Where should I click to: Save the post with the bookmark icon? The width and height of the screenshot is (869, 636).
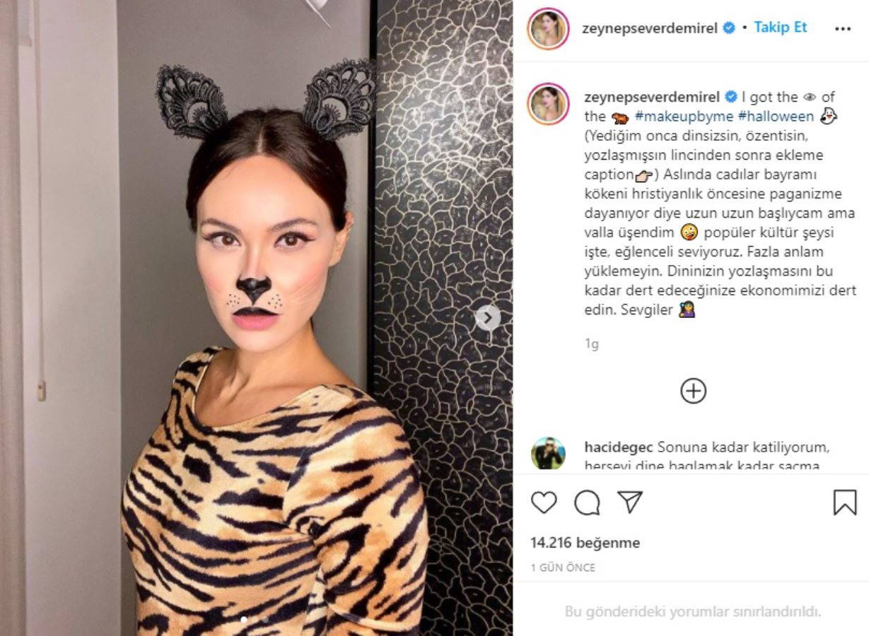coord(844,502)
